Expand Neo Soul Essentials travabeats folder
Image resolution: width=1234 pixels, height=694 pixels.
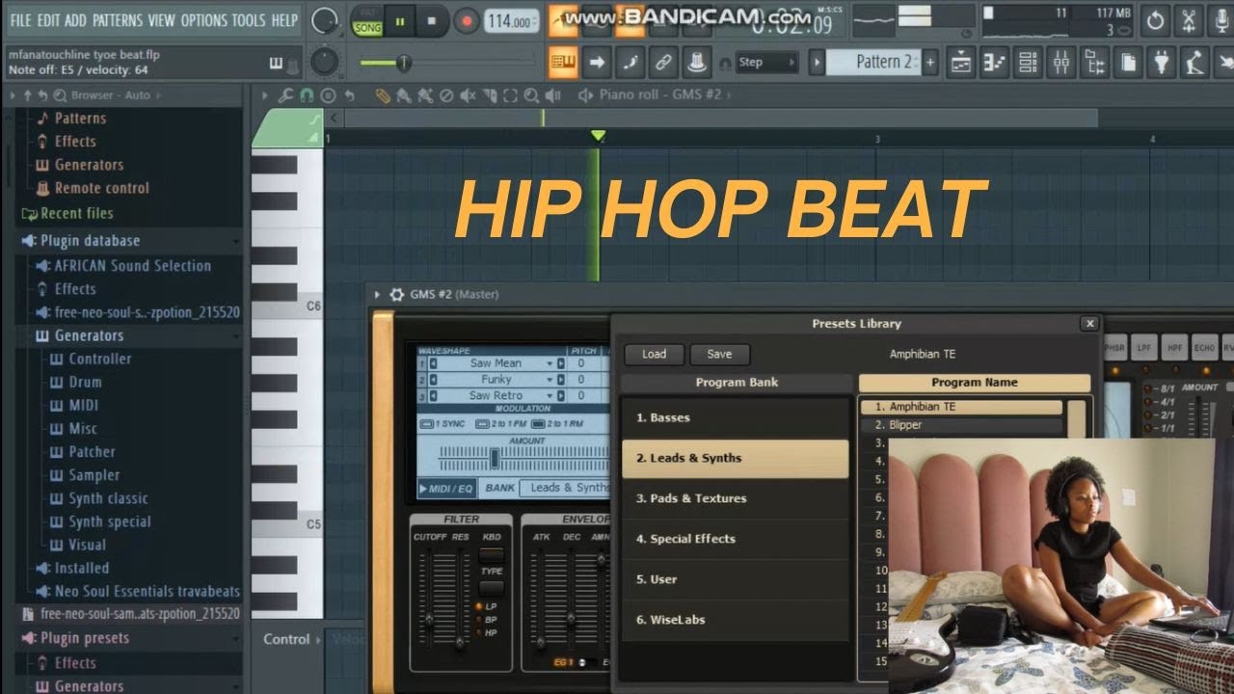pyautogui.click(x=147, y=591)
